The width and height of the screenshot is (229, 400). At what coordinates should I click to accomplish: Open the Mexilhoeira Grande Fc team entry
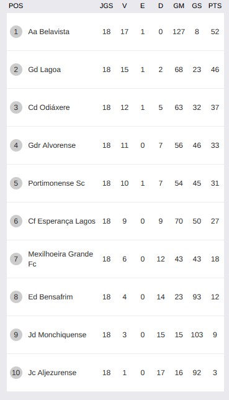60,259
